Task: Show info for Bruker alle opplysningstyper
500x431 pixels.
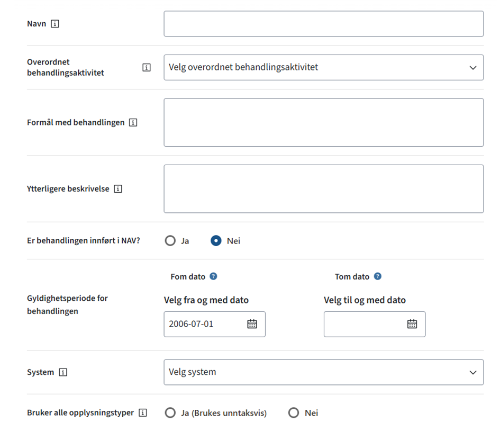Action: point(142,413)
